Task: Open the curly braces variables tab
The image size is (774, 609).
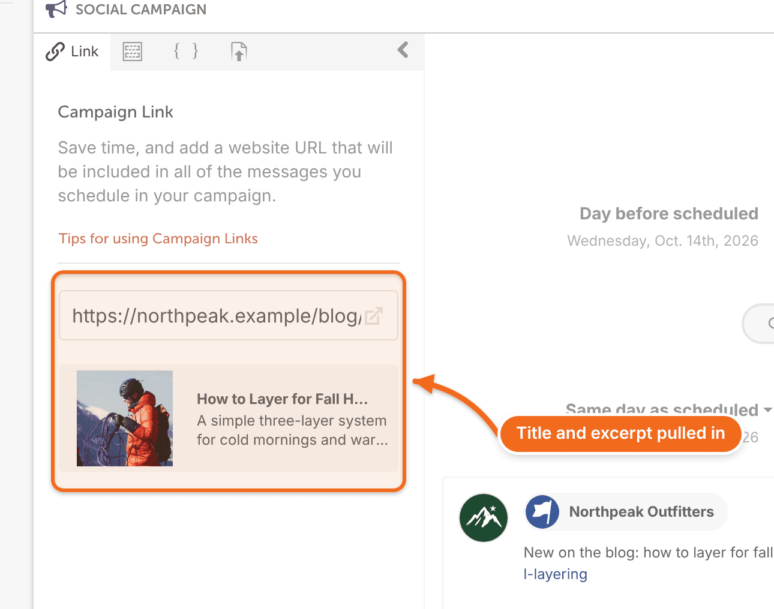Action: click(x=186, y=52)
